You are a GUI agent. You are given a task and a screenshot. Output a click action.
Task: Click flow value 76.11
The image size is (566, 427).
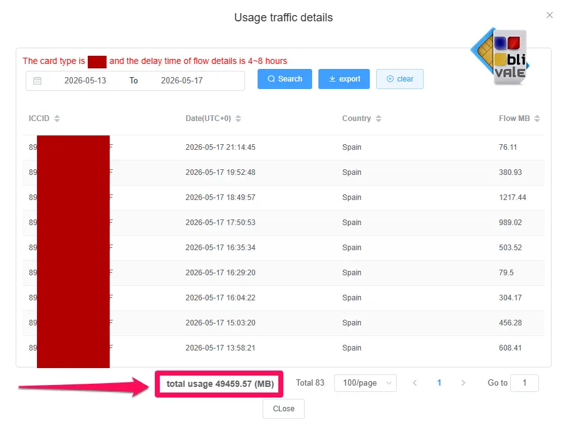tap(508, 147)
